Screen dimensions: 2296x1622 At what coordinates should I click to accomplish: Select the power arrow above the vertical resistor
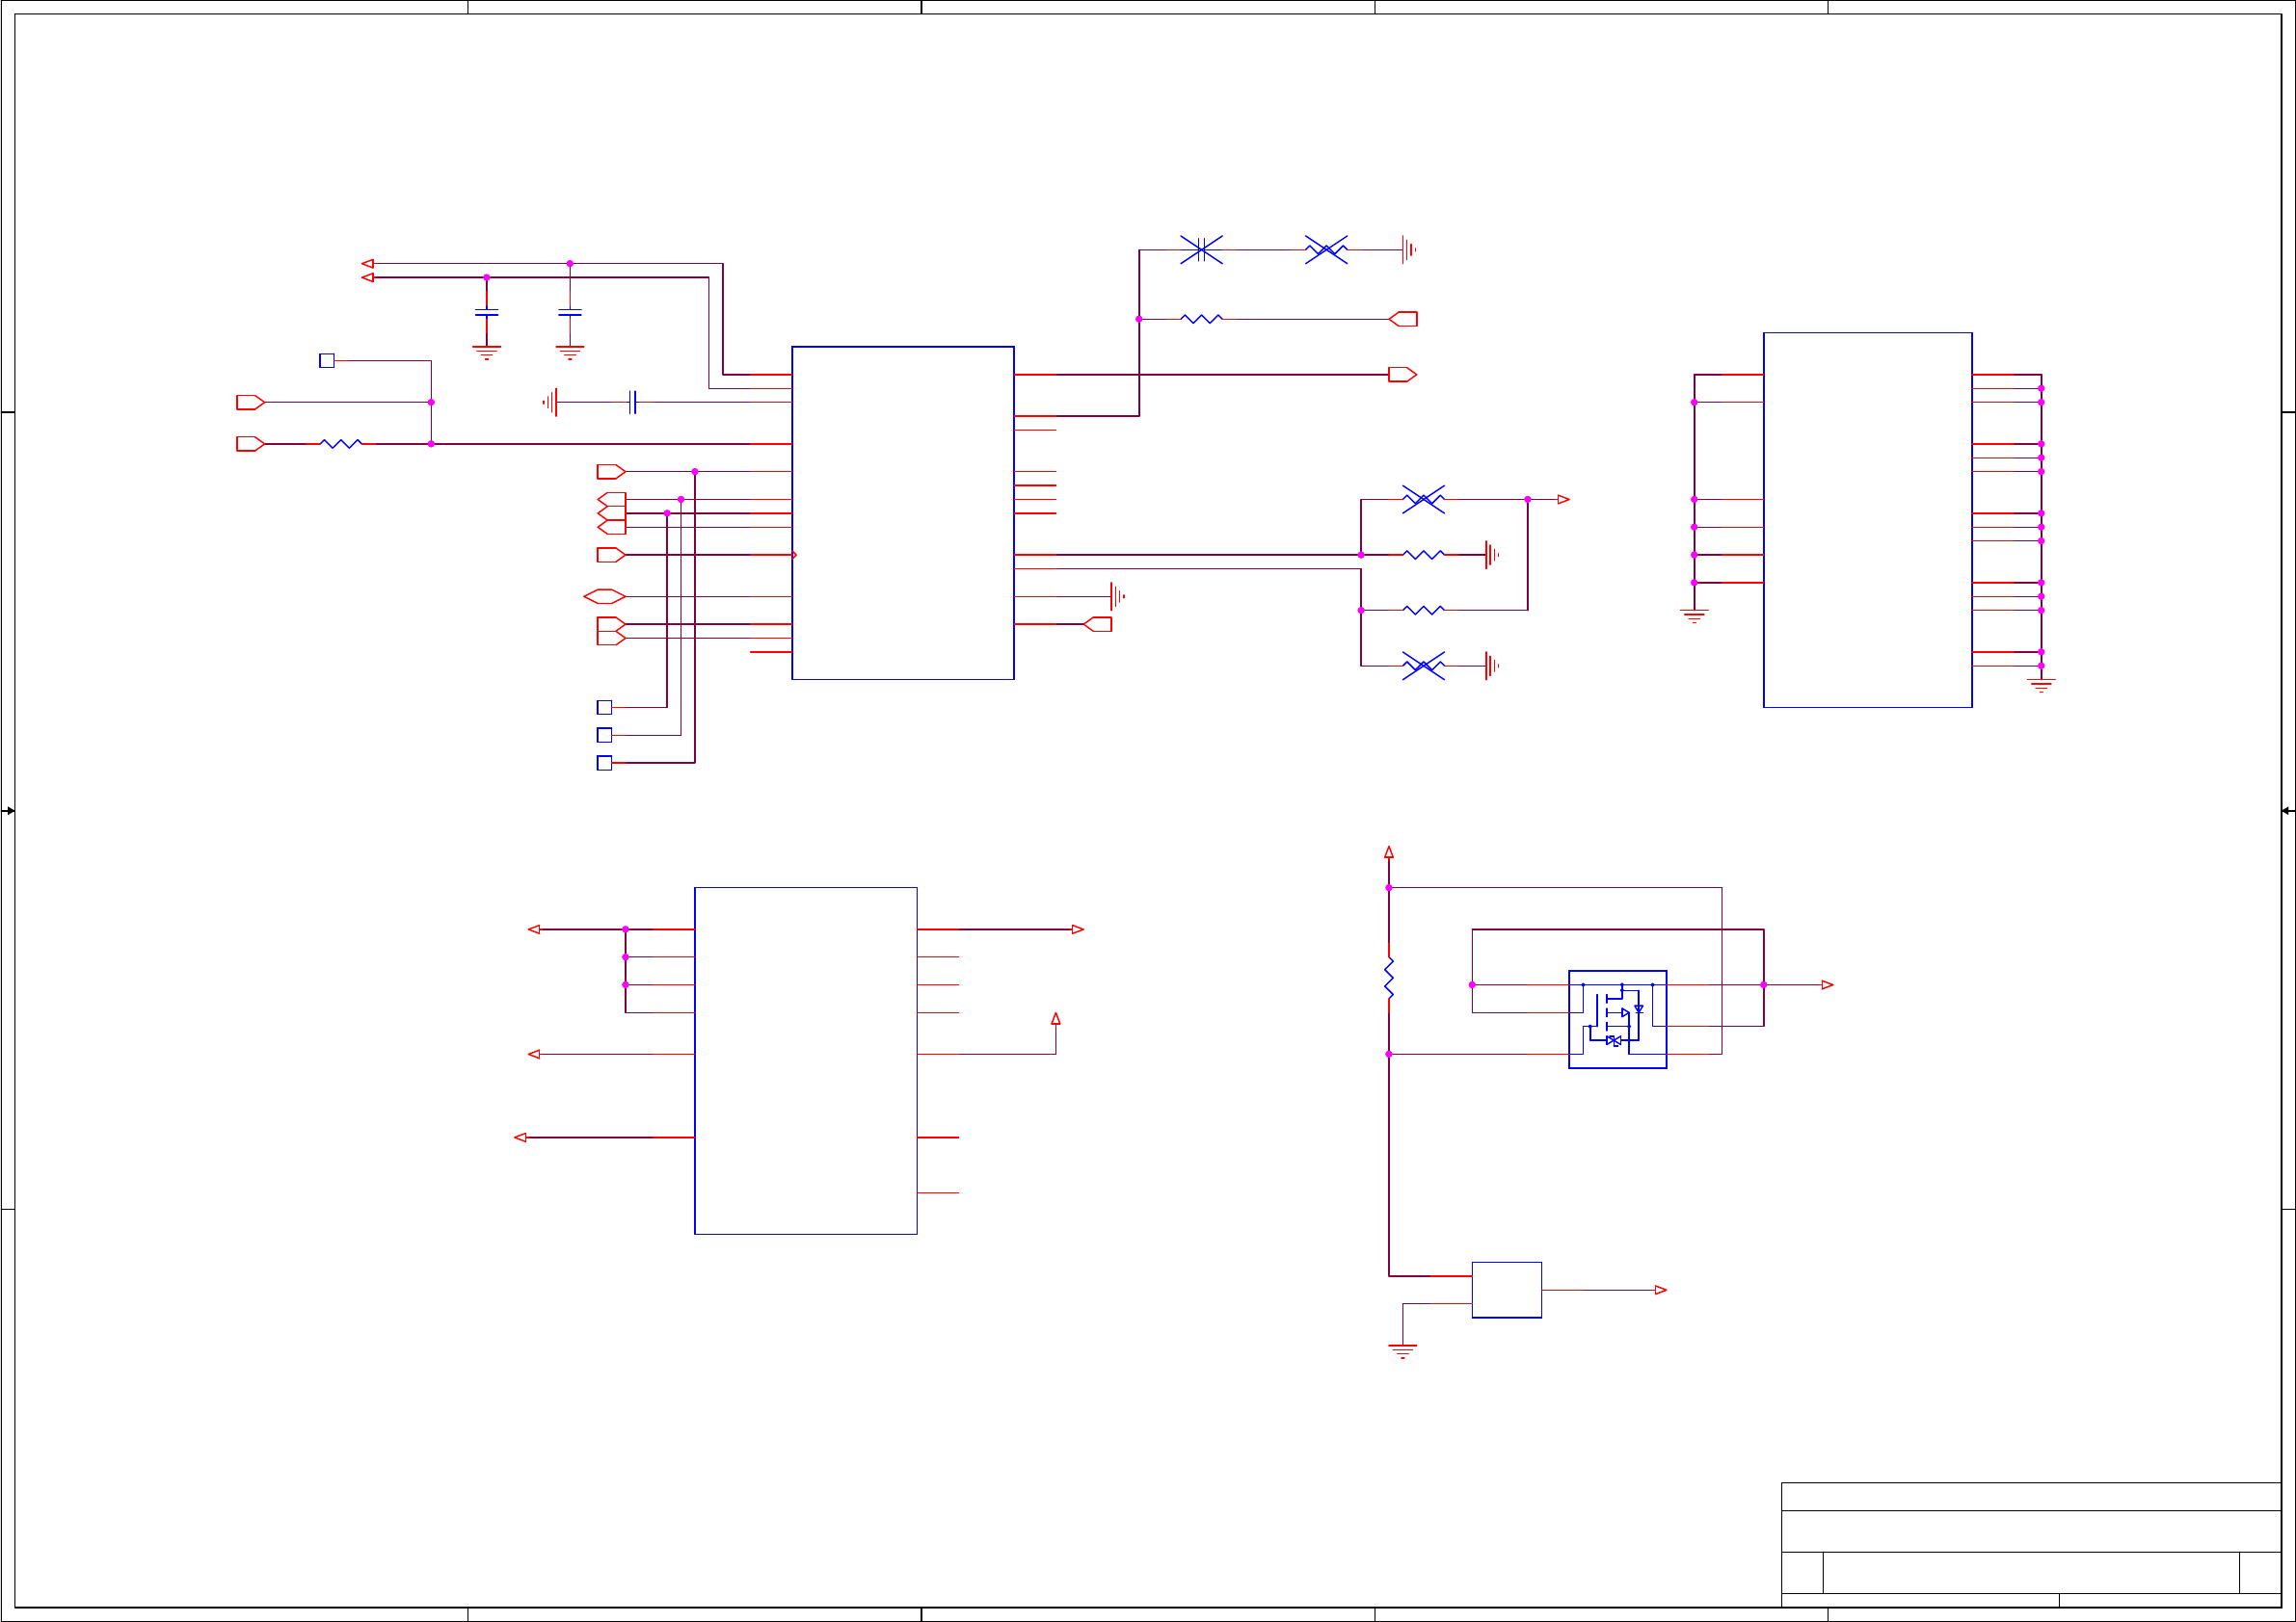[1389, 852]
